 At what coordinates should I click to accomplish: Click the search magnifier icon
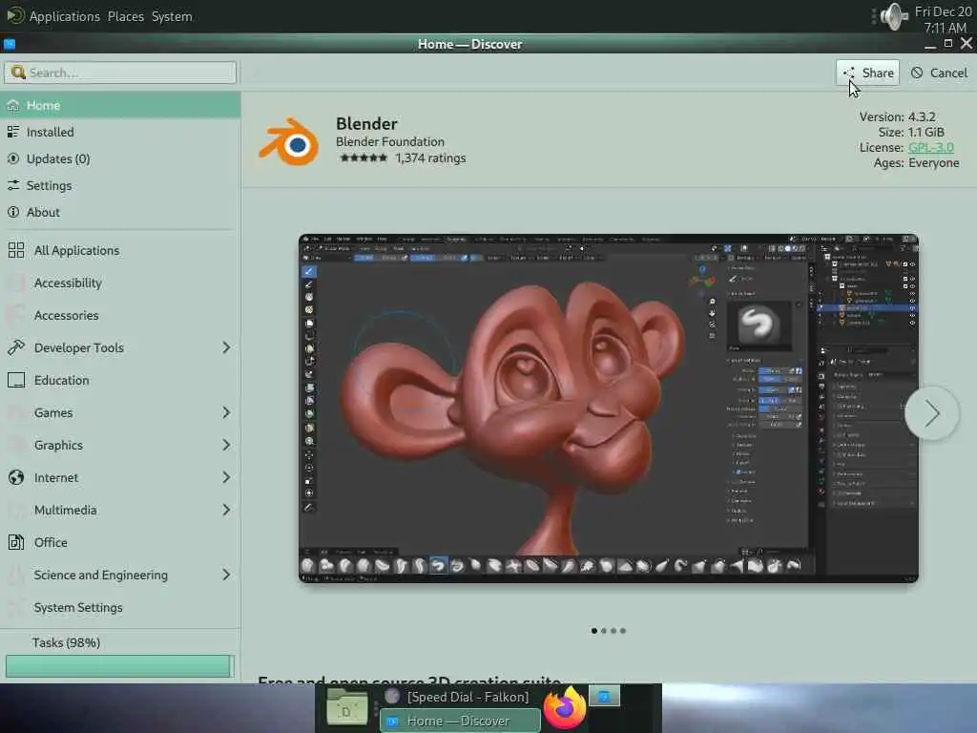coord(18,73)
